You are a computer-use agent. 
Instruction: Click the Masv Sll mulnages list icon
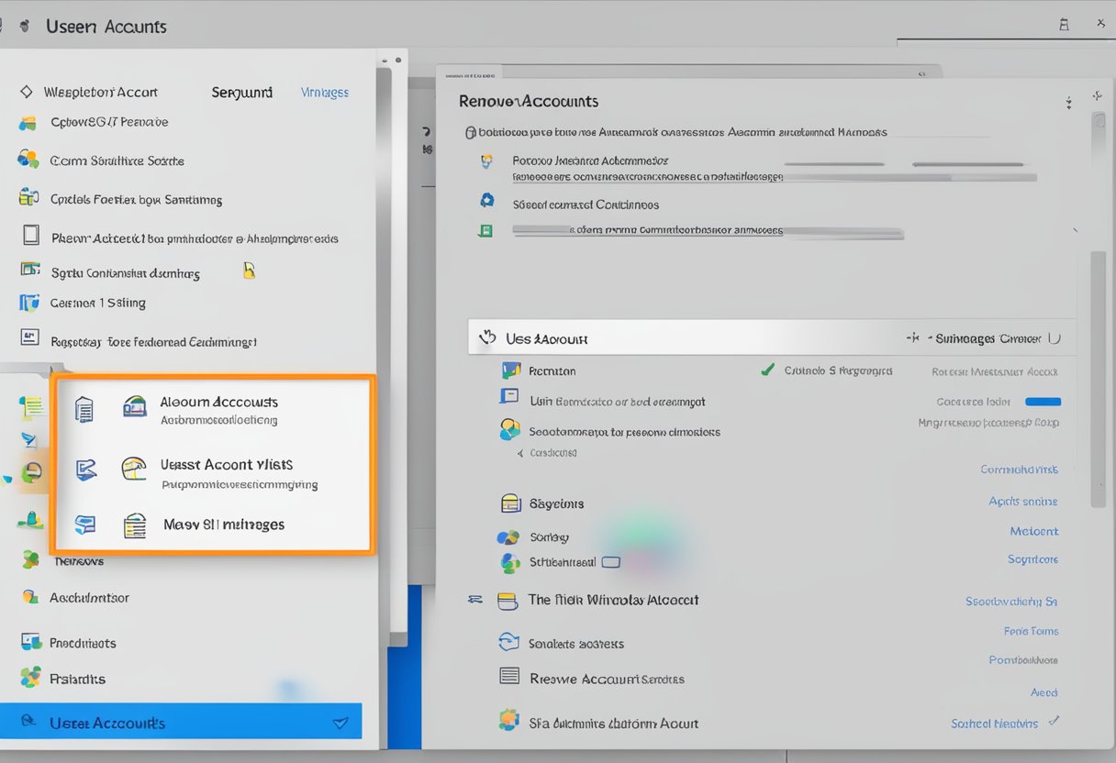pyautogui.click(x=135, y=525)
